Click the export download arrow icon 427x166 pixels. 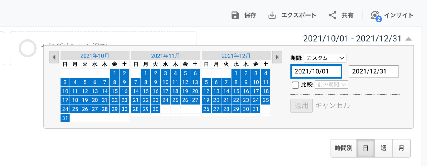[x=272, y=15]
